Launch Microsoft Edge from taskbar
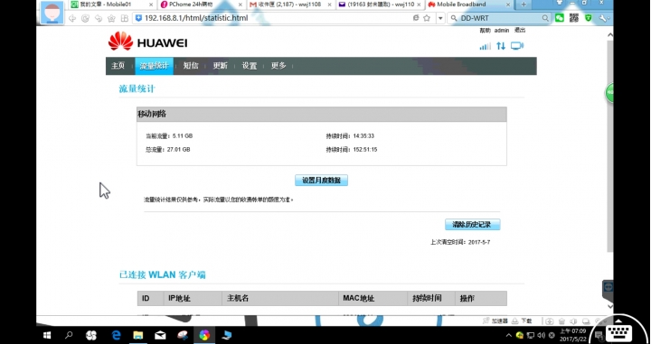 116,335
